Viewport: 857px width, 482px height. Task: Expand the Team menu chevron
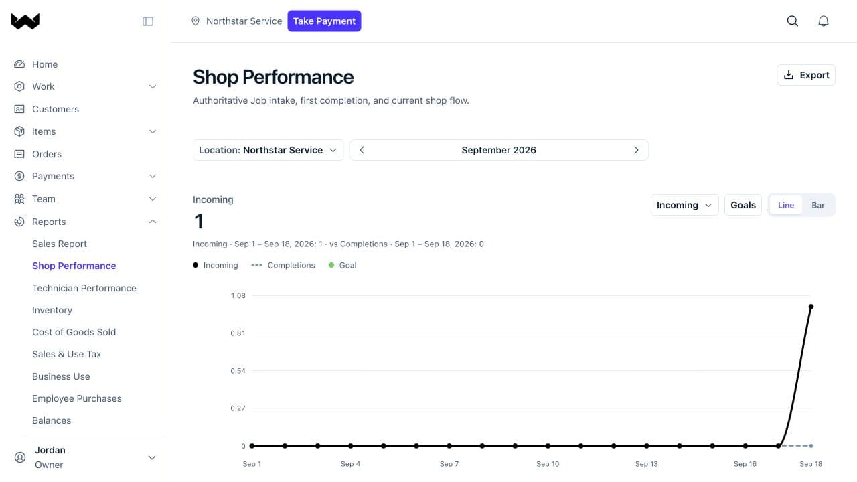click(153, 199)
